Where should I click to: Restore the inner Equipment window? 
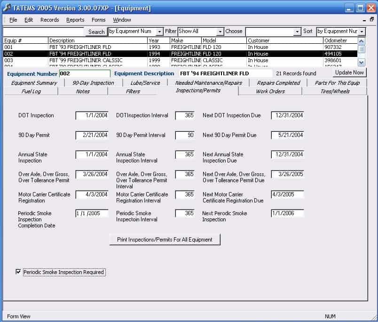tap(372, 20)
